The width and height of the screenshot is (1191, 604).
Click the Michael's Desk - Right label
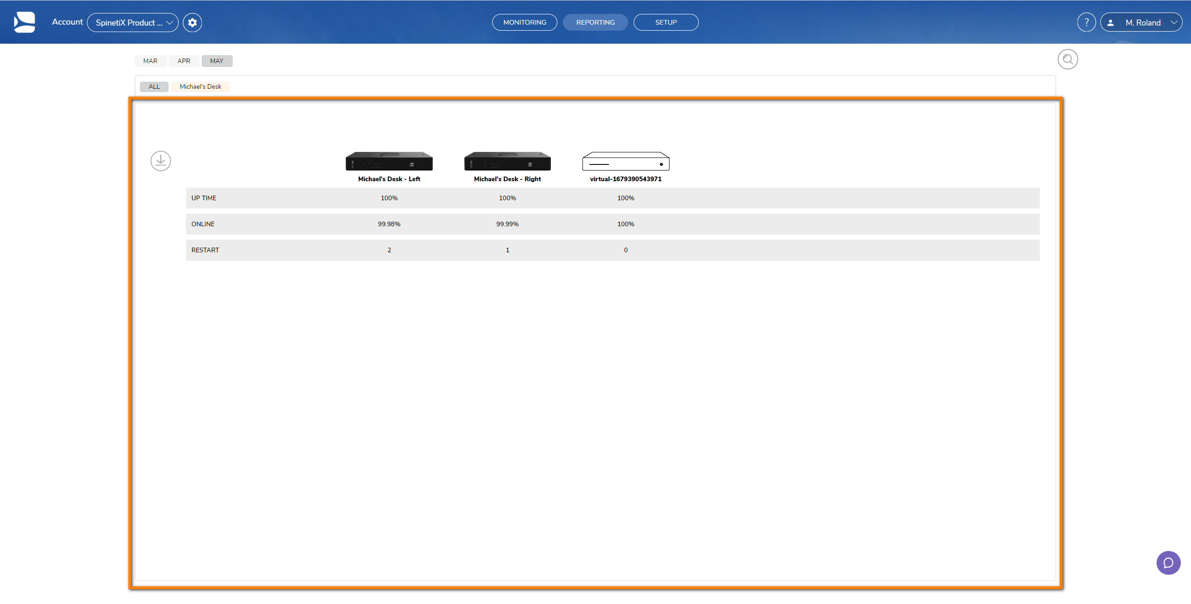tap(508, 179)
